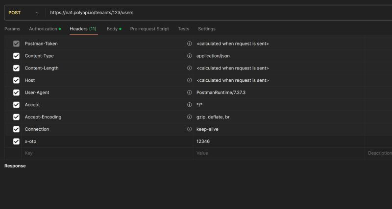Click the Host header name
The image size is (392, 209).
pos(30,80)
